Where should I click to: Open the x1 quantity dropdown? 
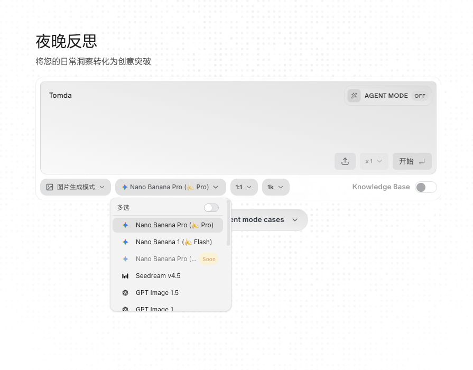(374, 161)
